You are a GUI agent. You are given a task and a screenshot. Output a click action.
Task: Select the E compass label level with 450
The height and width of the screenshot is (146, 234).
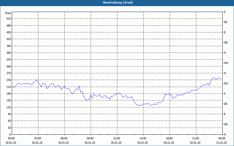(225, 32)
